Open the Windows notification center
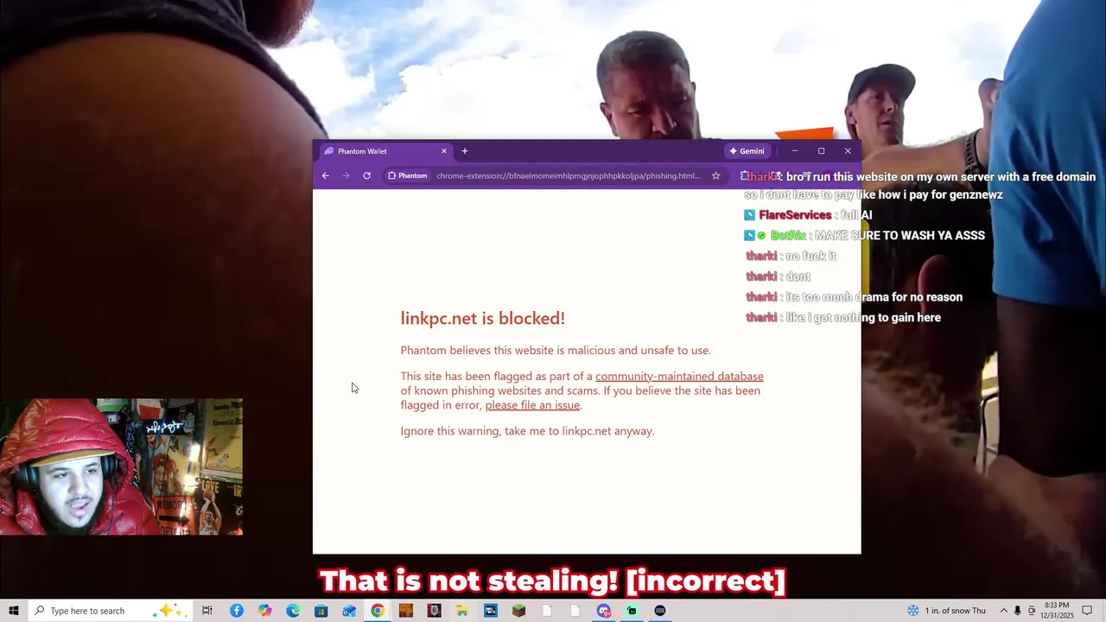 [1088, 611]
